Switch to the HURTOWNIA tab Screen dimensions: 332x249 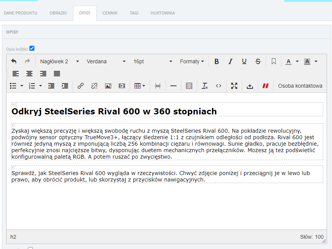[163, 13]
